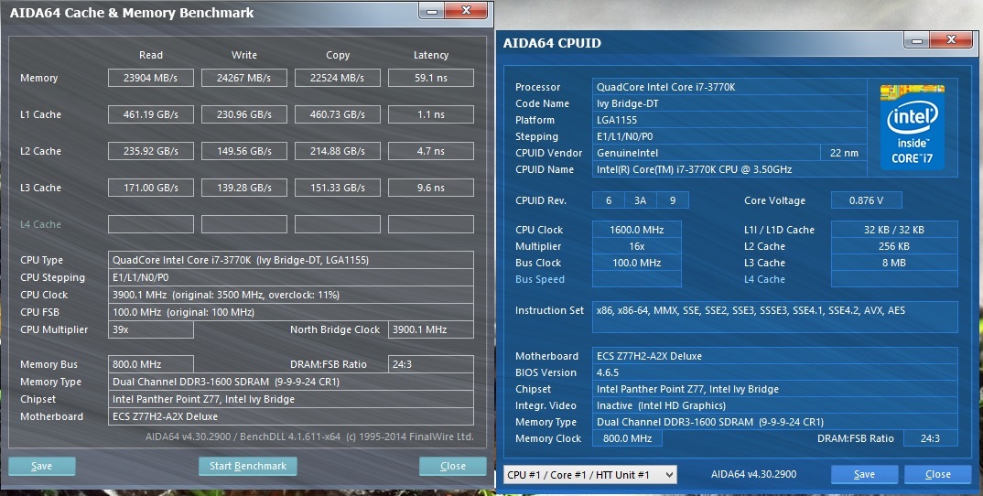Click the CPU Clock 3900.1 MHz field
983x496 pixels.
point(291,295)
